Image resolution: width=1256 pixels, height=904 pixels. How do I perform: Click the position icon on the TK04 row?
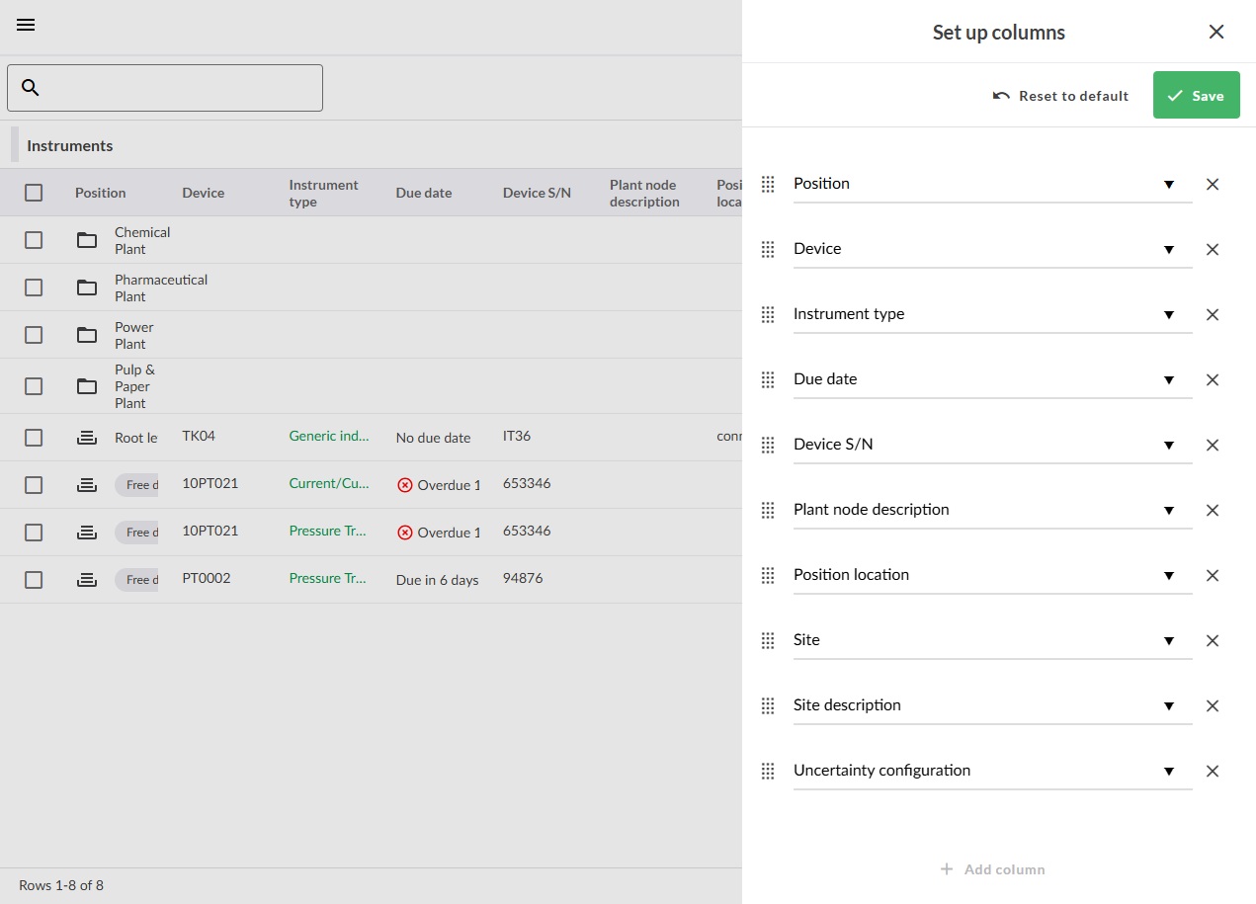pos(87,436)
